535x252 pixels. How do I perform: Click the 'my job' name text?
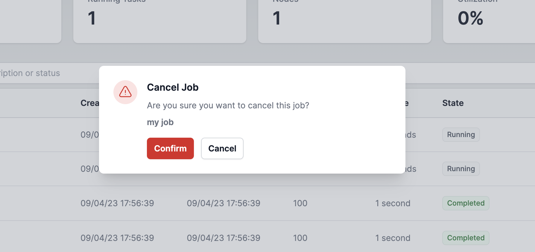(160, 122)
